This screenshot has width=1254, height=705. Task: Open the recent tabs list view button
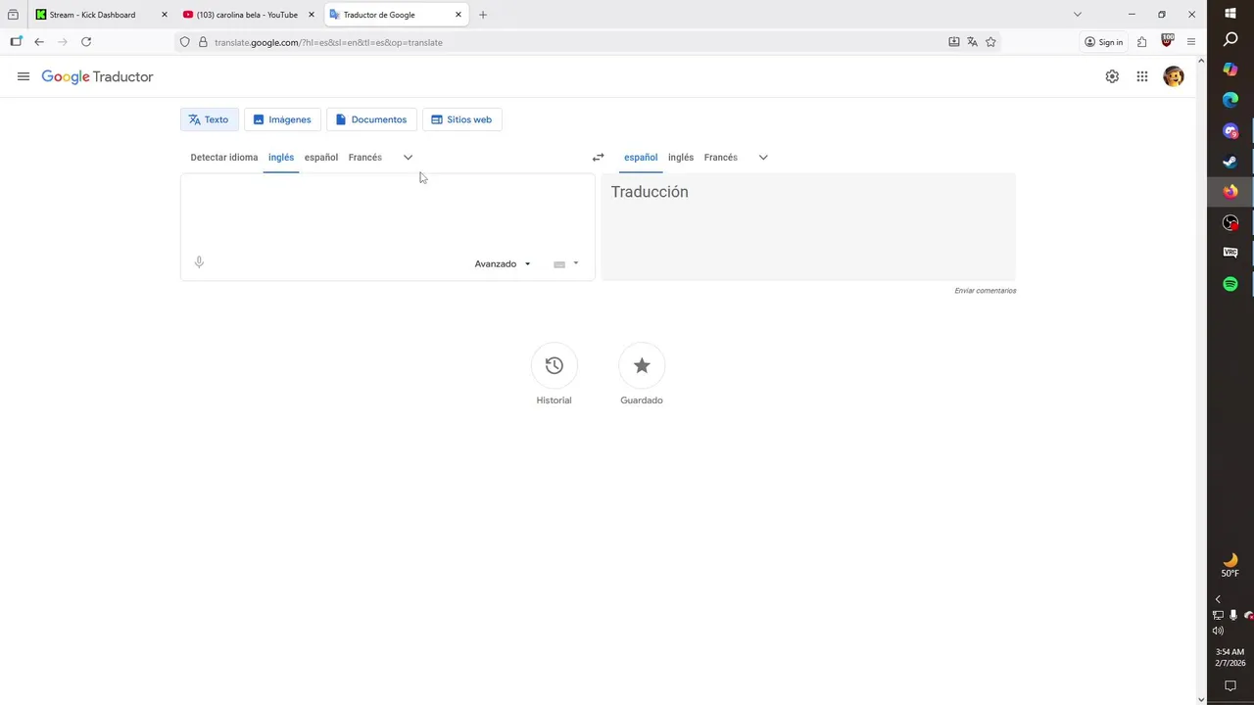click(13, 15)
